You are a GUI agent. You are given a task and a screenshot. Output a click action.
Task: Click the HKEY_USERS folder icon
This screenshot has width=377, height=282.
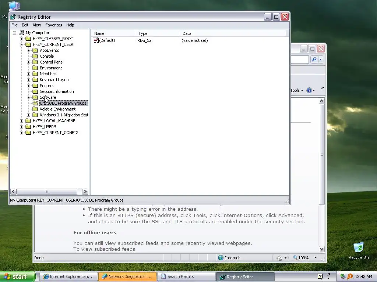(x=28, y=127)
